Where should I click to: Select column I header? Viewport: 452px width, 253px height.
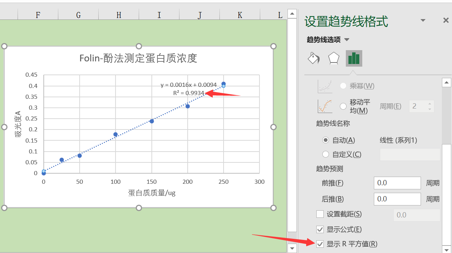(x=159, y=15)
